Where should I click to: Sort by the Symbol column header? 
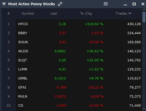pyautogui.click(x=28, y=13)
